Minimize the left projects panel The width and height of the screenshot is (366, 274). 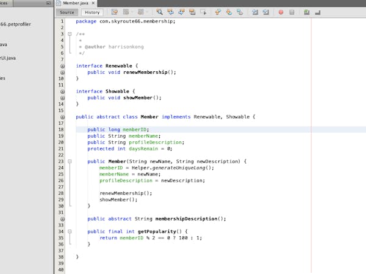tap(48, 3)
